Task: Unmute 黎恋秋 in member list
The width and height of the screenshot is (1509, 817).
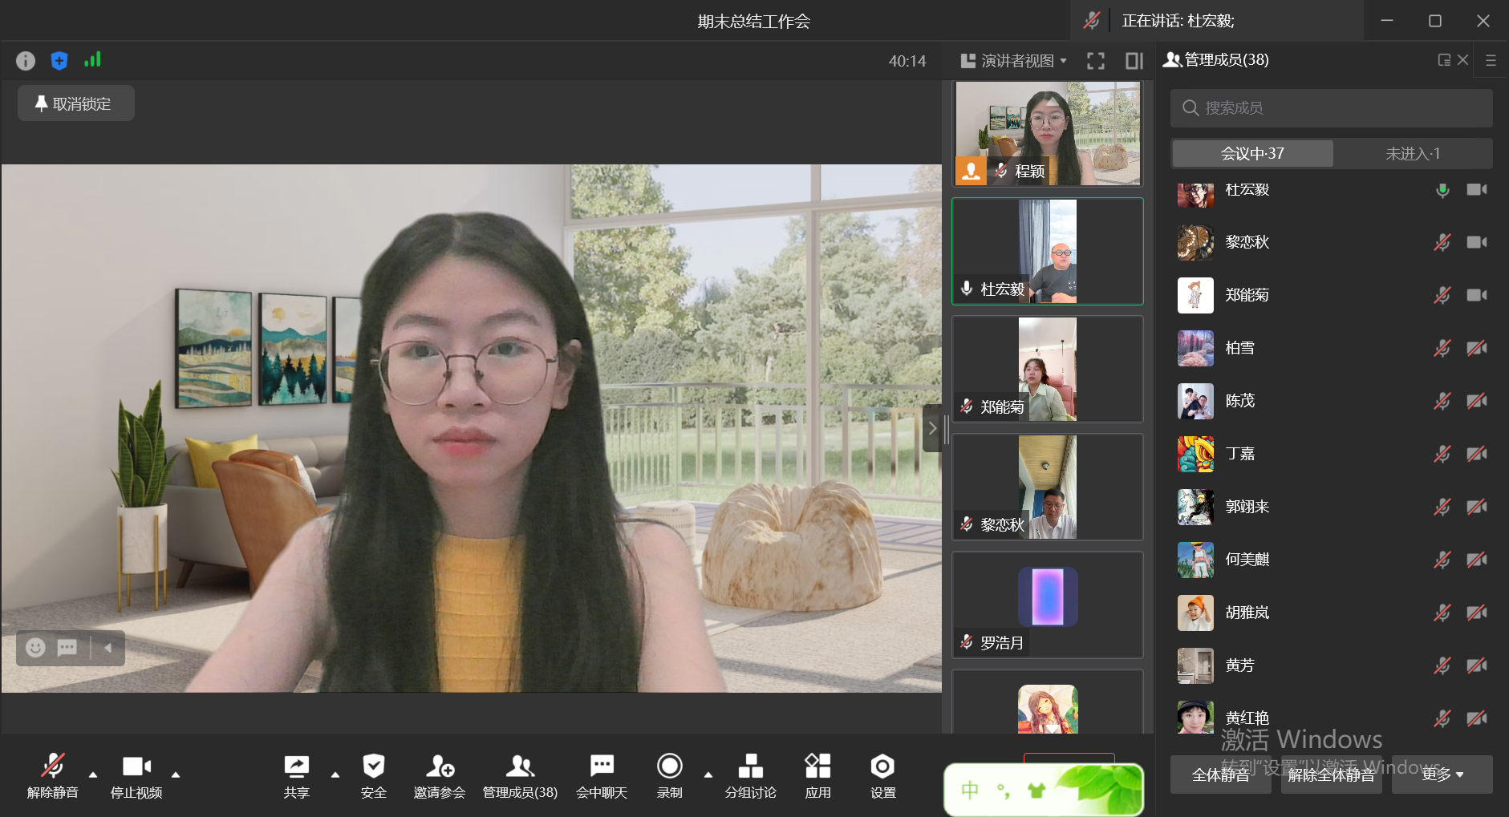Action: (1442, 242)
